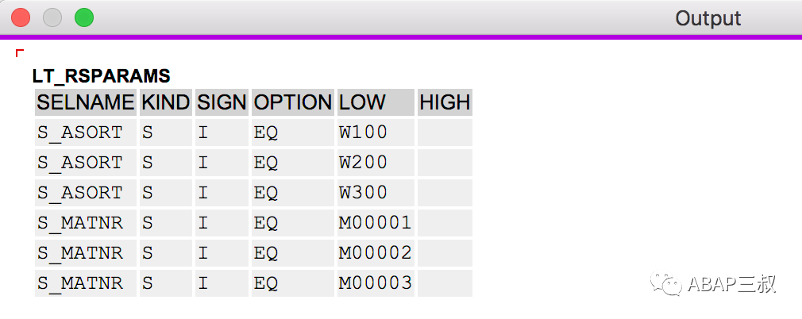Select the LOW column header

pos(376,102)
